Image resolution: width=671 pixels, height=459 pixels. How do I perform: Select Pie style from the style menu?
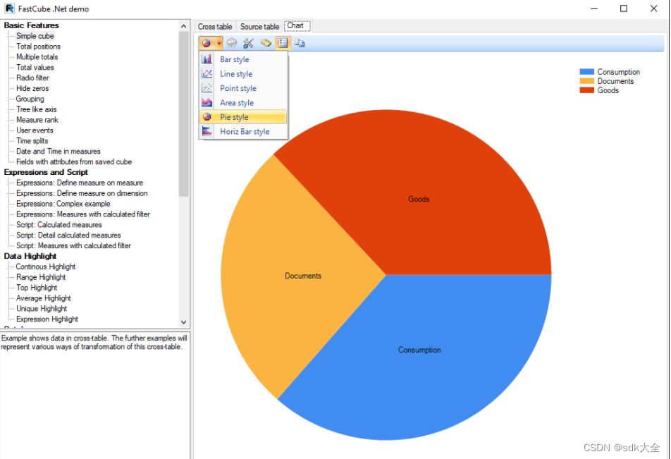click(x=233, y=116)
